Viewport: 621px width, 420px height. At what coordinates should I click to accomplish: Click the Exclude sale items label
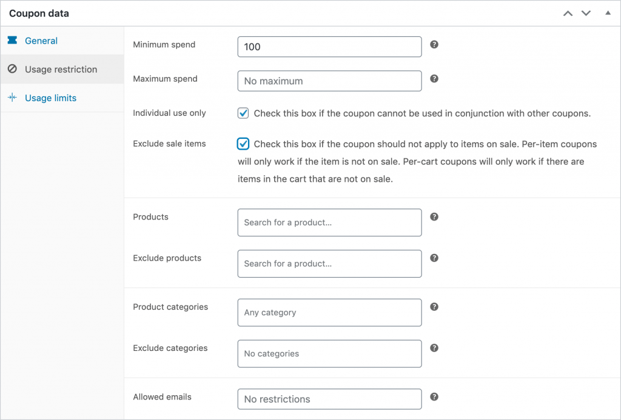coord(170,144)
